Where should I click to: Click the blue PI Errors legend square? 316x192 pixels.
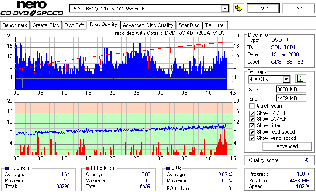click(x=7, y=168)
